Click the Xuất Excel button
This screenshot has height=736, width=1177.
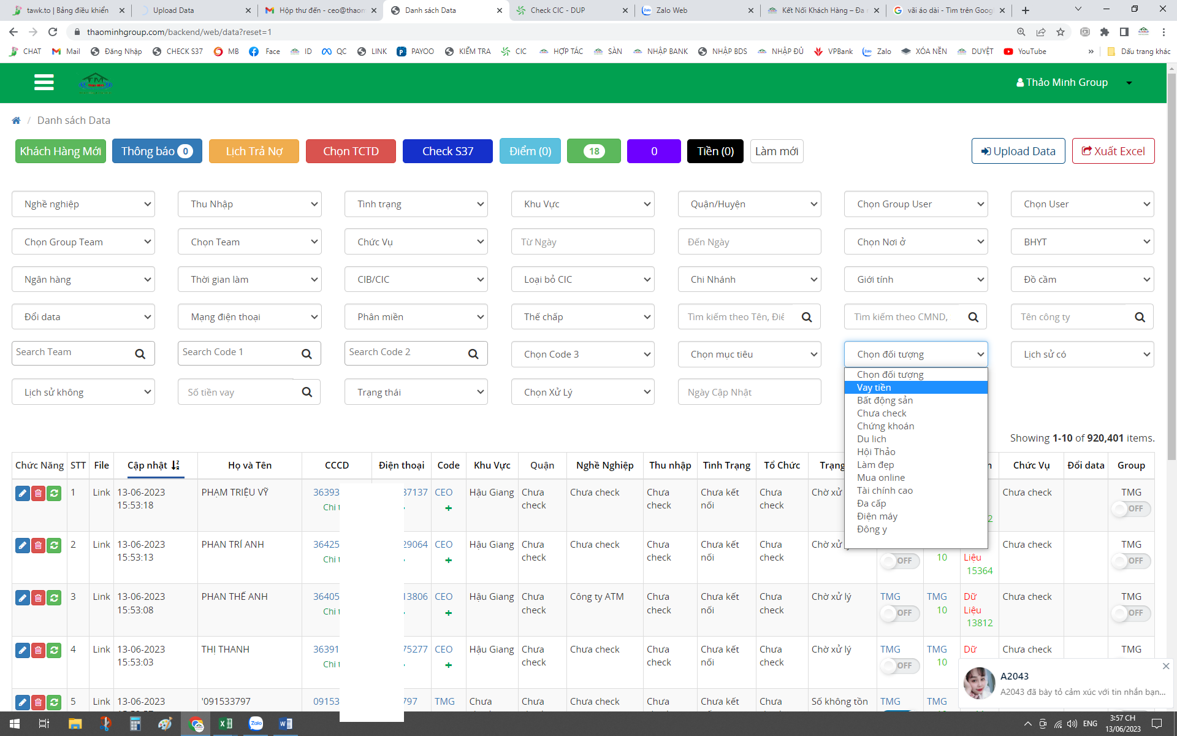(x=1113, y=151)
